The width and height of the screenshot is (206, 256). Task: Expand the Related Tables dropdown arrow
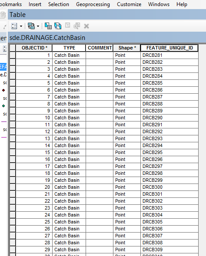tap(38, 26)
